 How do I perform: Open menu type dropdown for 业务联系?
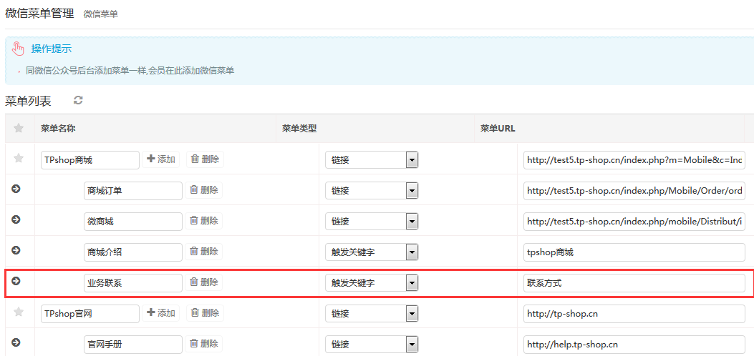(x=412, y=283)
